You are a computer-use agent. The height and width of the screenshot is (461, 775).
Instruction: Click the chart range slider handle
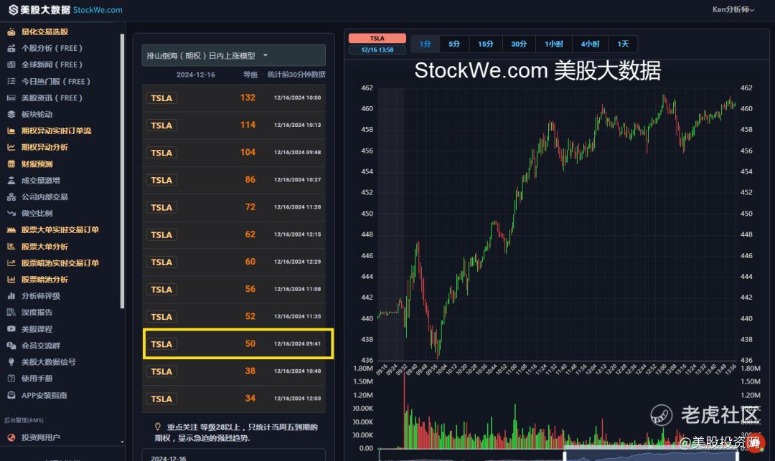[x=565, y=455]
